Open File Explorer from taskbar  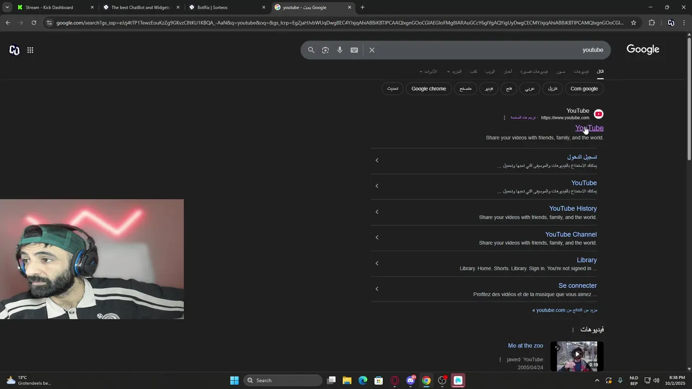point(347,380)
